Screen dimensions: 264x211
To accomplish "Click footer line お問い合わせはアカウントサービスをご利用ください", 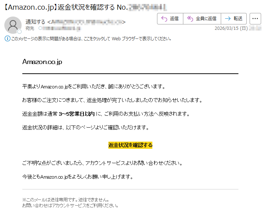I will [70, 206].
